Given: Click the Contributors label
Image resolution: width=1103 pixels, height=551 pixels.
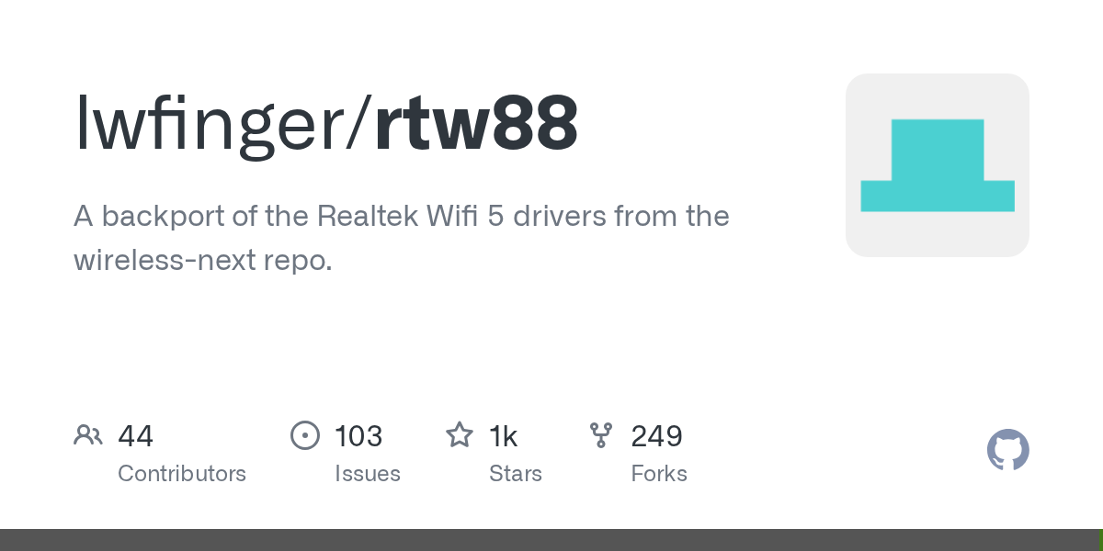Looking at the screenshot, I should point(182,474).
